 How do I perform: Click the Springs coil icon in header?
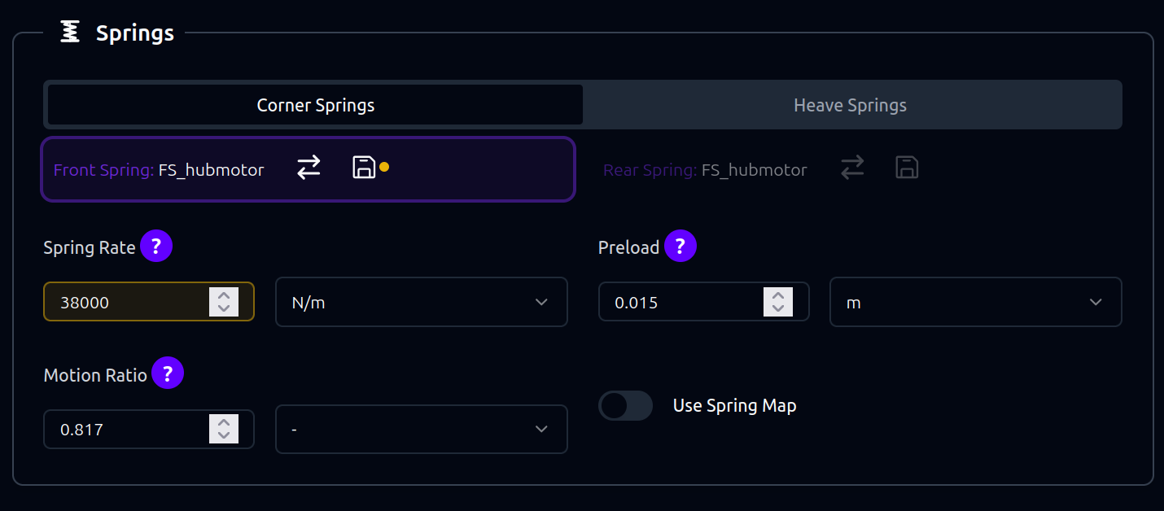pyautogui.click(x=71, y=33)
